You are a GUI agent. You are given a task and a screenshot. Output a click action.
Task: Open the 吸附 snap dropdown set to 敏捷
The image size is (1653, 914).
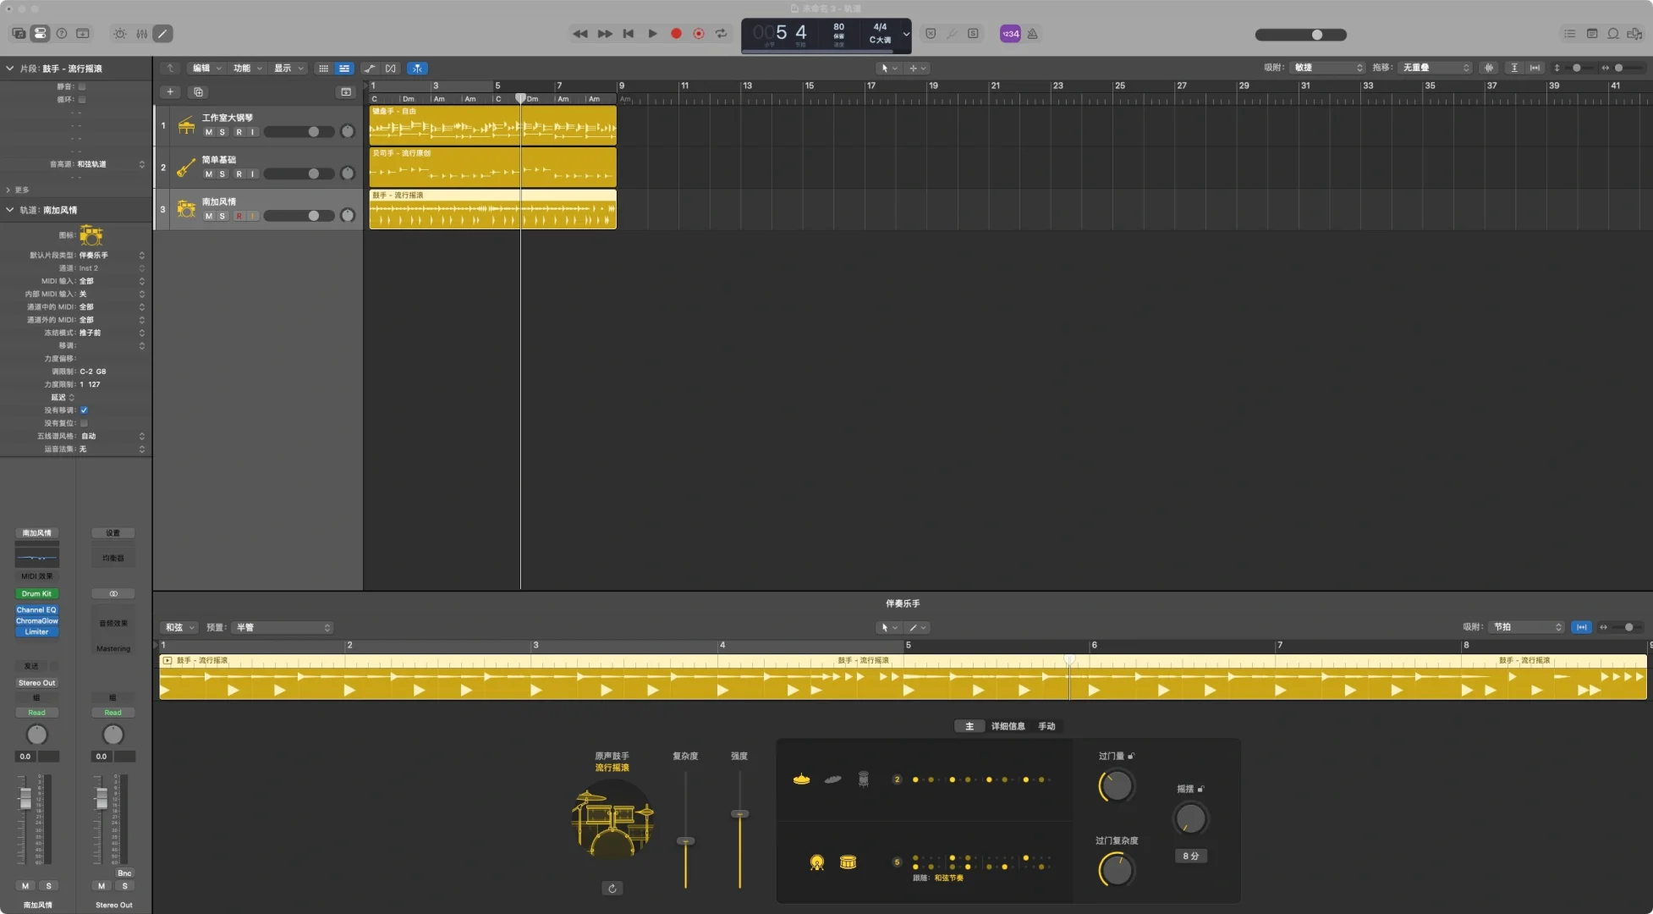(x=1327, y=67)
